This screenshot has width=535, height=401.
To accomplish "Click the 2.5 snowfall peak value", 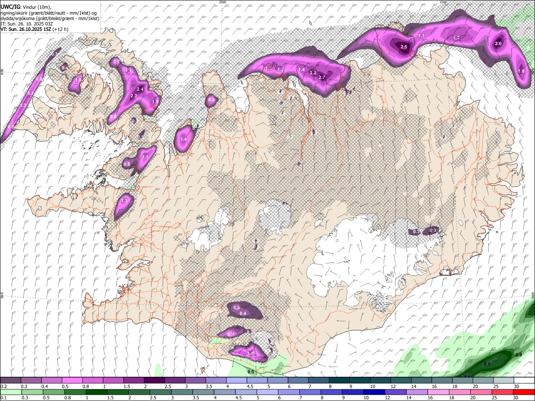I will (x=404, y=47).
